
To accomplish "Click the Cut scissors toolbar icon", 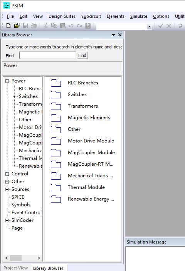I will point(45,26).
